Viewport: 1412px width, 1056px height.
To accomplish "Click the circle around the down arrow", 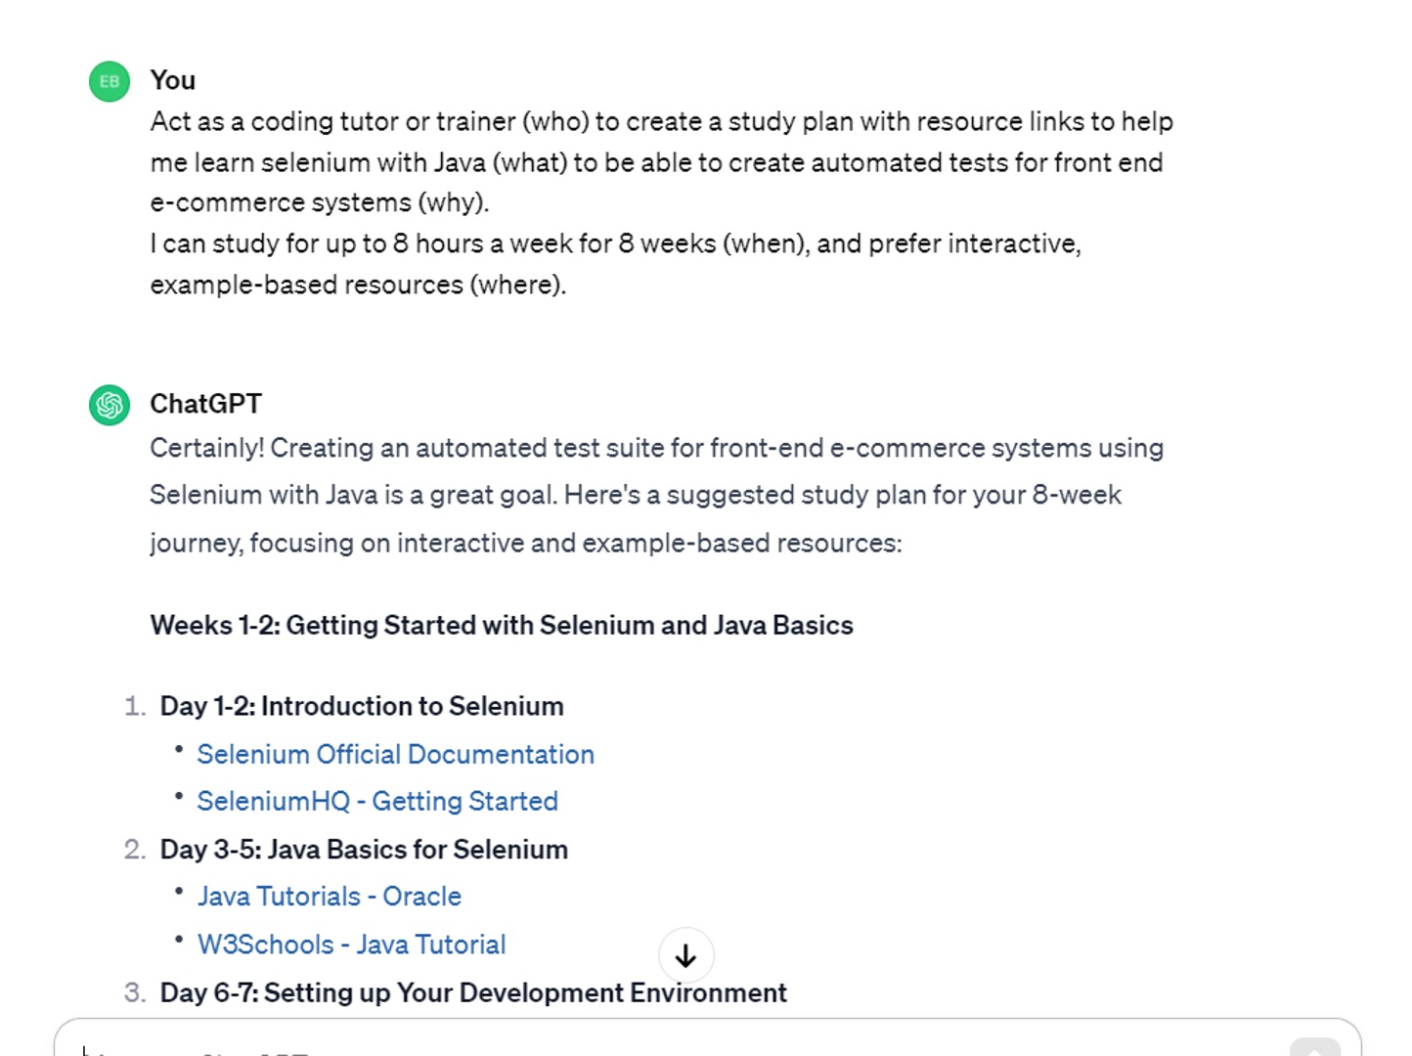I will pyautogui.click(x=686, y=956).
